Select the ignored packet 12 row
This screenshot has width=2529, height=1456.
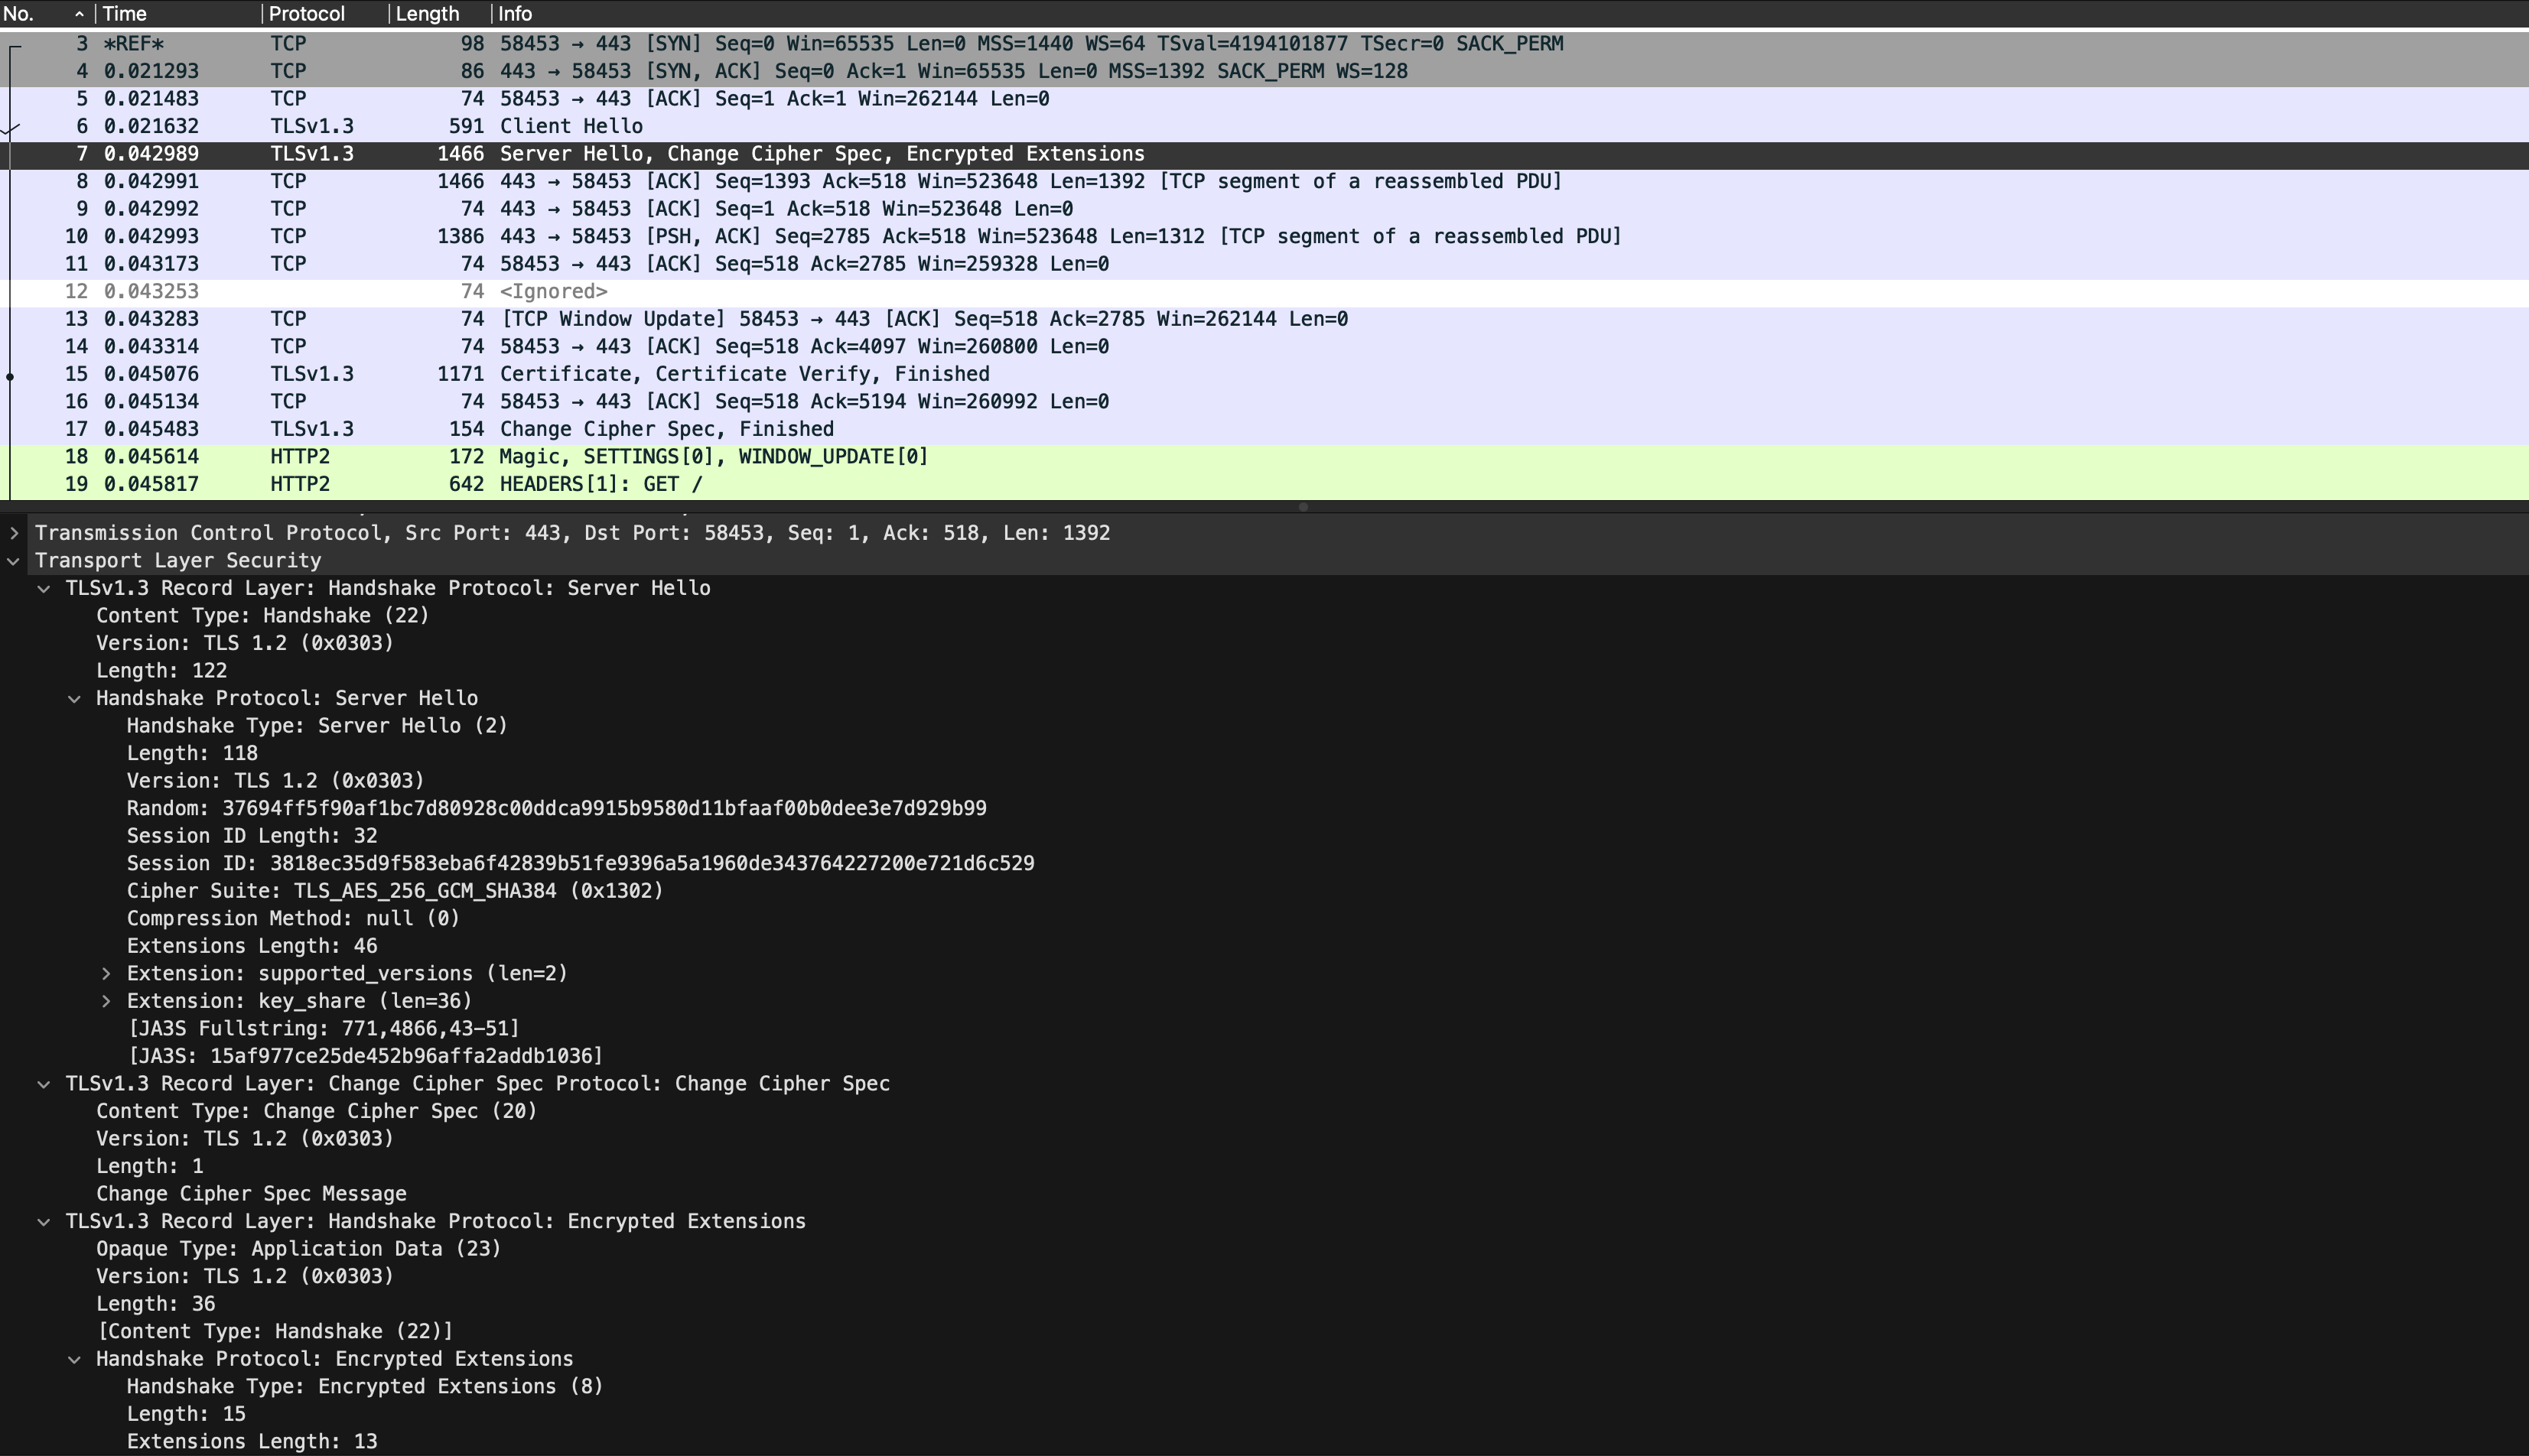[1264, 292]
